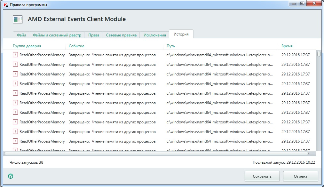The width and height of the screenshot is (324, 187).
Task: Click the red warning icon in the fifth history row
Action: tap(15, 93)
